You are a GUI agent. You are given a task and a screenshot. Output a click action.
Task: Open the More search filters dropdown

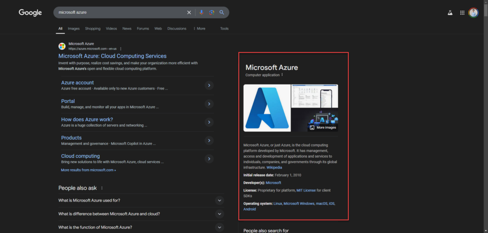[x=199, y=29]
